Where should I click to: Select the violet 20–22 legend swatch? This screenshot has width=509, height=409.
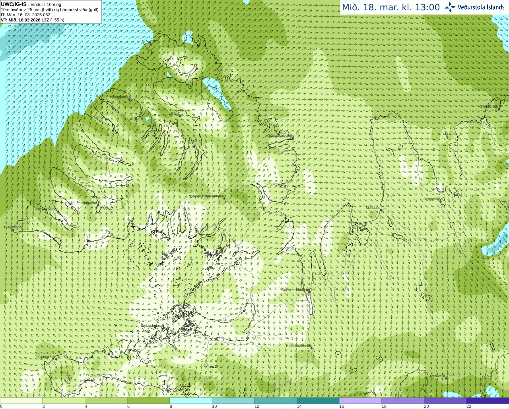coord(445,401)
